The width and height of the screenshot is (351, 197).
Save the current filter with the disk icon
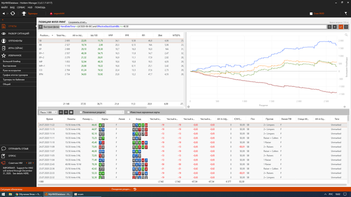pyautogui.click(x=329, y=27)
